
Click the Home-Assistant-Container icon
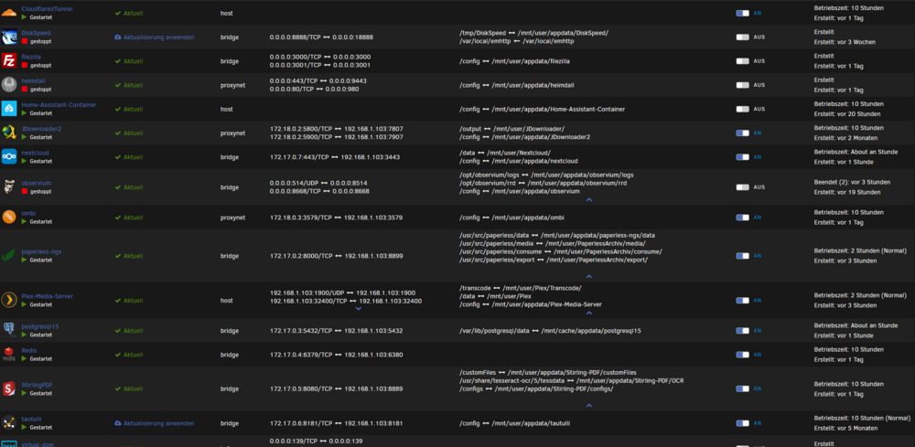click(9, 109)
